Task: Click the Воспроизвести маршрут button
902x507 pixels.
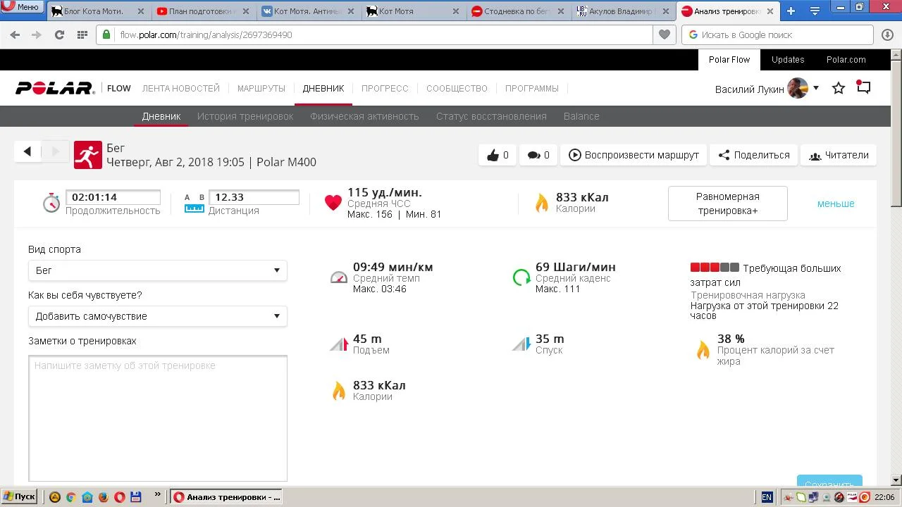Action: (x=634, y=155)
